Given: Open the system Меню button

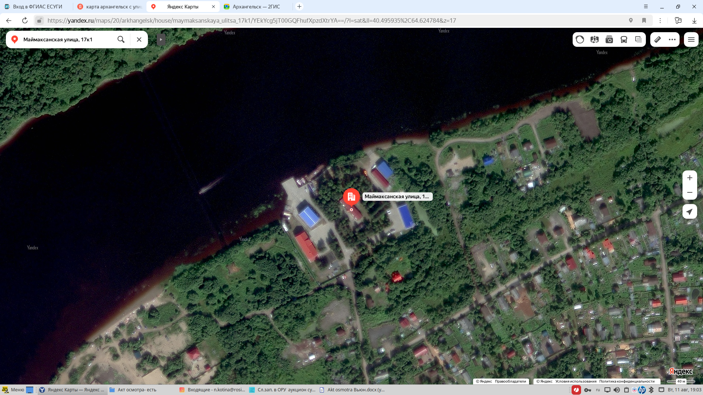Looking at the screenshot, I should [x=13, y=390].
